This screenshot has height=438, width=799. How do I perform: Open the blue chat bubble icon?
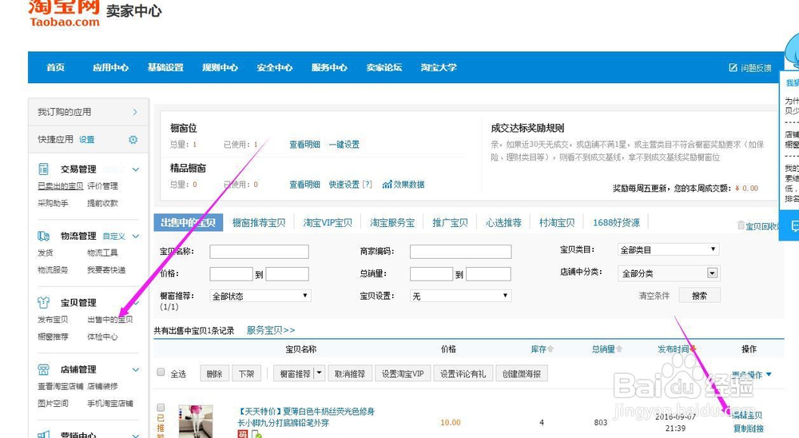795,226
